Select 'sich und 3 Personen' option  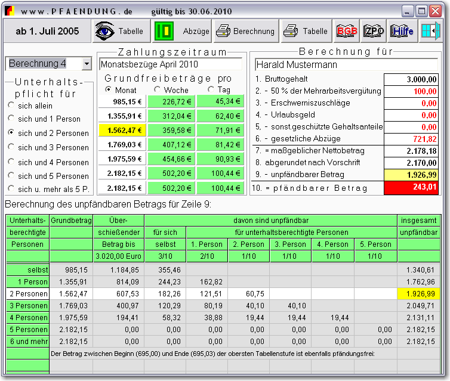(x=11, y=147)
